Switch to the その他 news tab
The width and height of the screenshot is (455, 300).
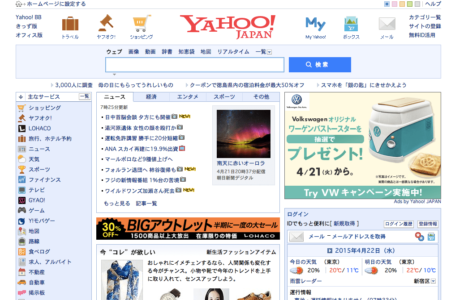pyautogui.click(x=261, y=96)
